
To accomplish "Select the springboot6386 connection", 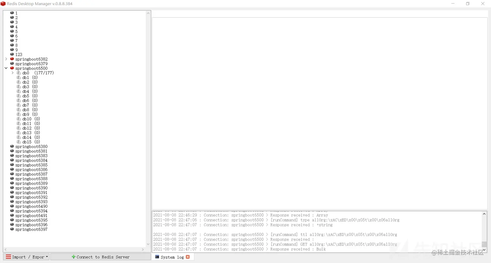I will point(31,169).
